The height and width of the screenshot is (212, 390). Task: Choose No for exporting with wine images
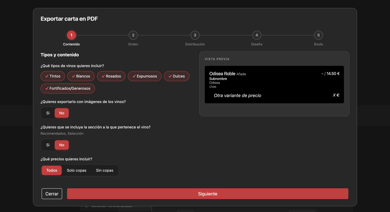[62, 113]
